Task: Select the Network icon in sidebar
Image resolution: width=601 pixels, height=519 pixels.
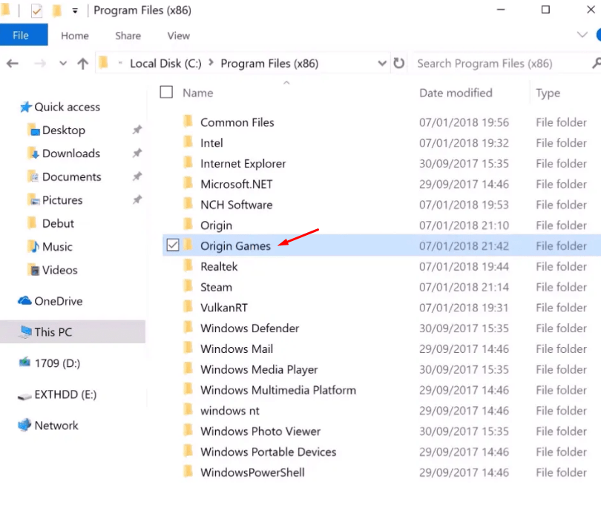Action: click(24, 426)
